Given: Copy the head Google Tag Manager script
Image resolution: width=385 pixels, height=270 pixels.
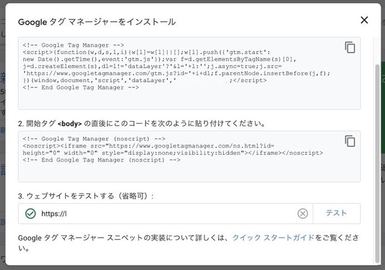Looking at the screenshot, I should tap(350, 47).
